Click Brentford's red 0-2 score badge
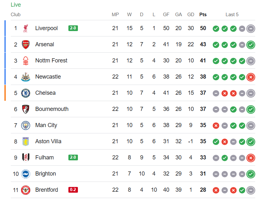The width and height of the screenshot is (266, 199). (73, 190)
